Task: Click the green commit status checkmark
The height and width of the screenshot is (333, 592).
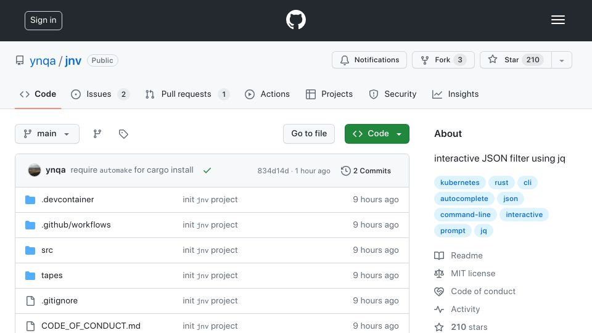Action: click(207, 171)
